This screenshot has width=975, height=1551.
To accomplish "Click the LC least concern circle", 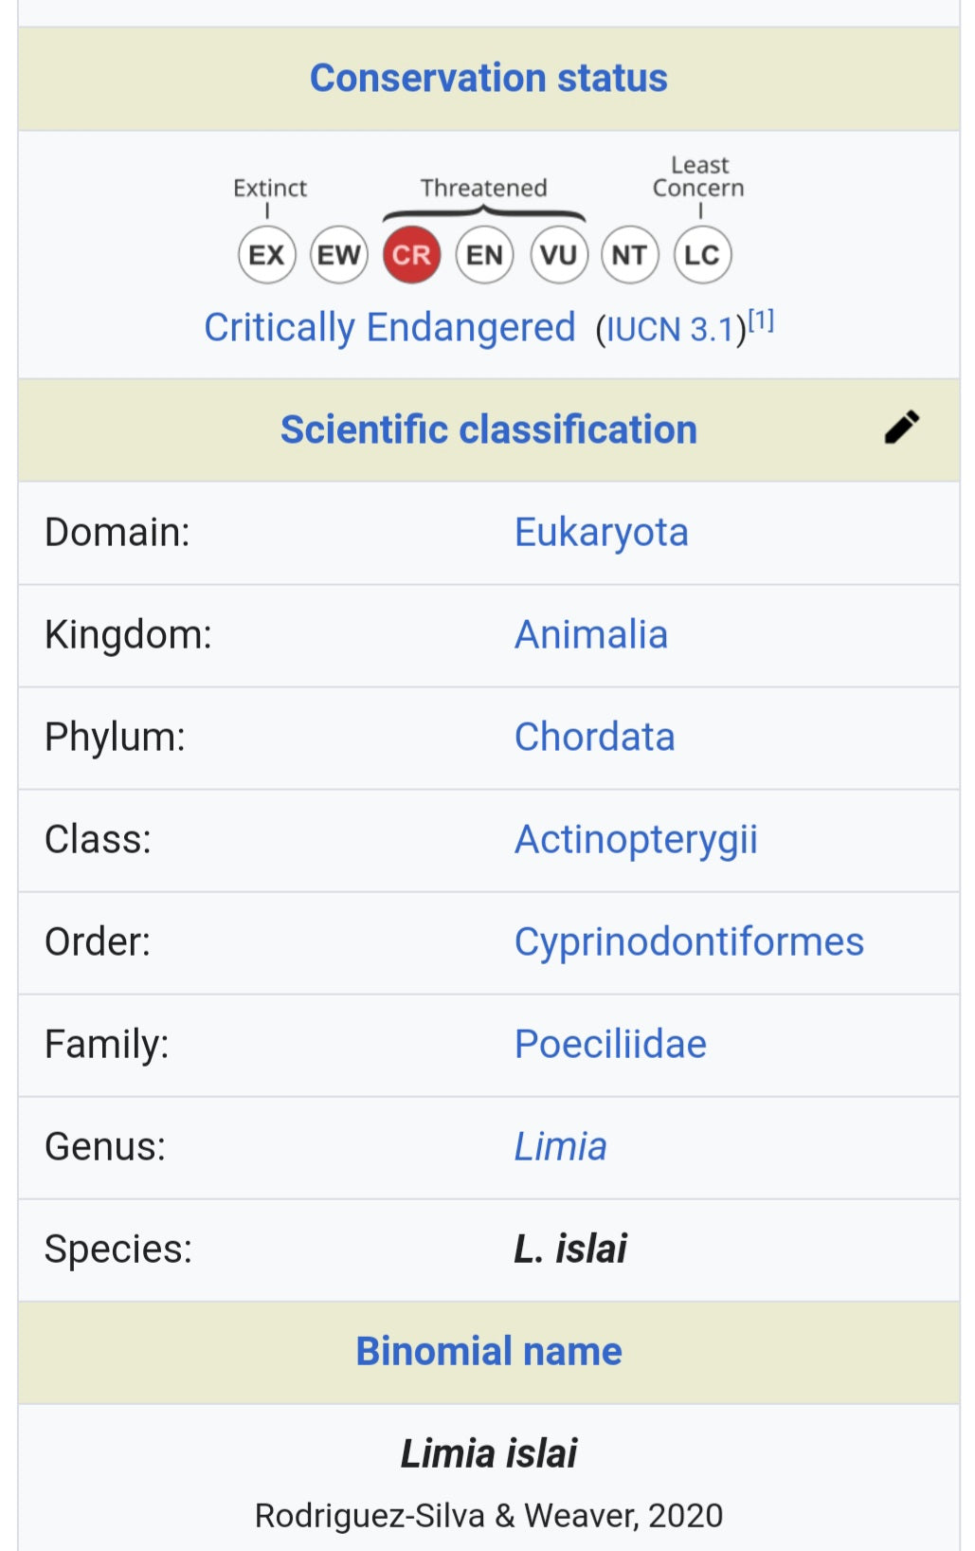I will (x=702, y=255).
